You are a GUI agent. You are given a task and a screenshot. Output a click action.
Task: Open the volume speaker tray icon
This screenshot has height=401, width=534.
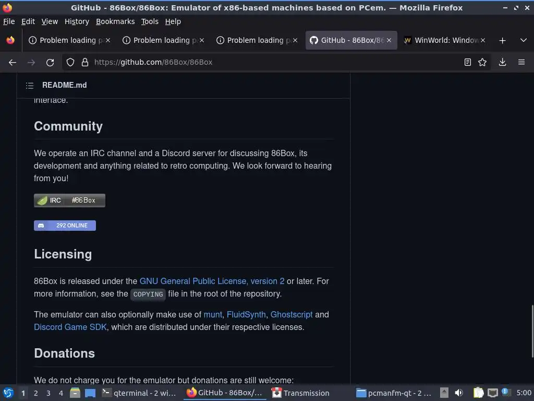click(459, 393)
